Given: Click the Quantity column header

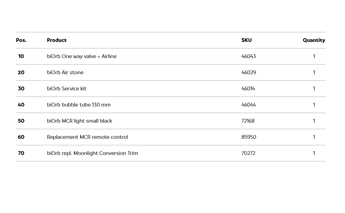Looking at the screenshot, I should pos(314,40).
